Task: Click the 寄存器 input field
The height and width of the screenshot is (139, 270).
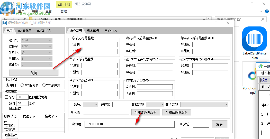Action: click(x=121, y=104)
